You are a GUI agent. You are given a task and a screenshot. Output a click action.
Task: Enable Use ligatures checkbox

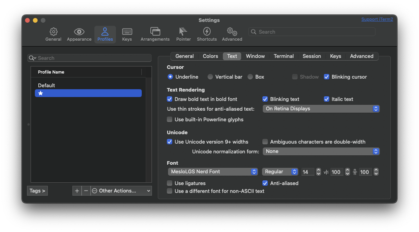tap(170, 183)
